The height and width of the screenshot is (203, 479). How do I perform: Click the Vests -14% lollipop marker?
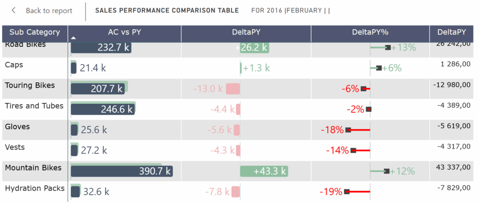(x=354, y=150)
